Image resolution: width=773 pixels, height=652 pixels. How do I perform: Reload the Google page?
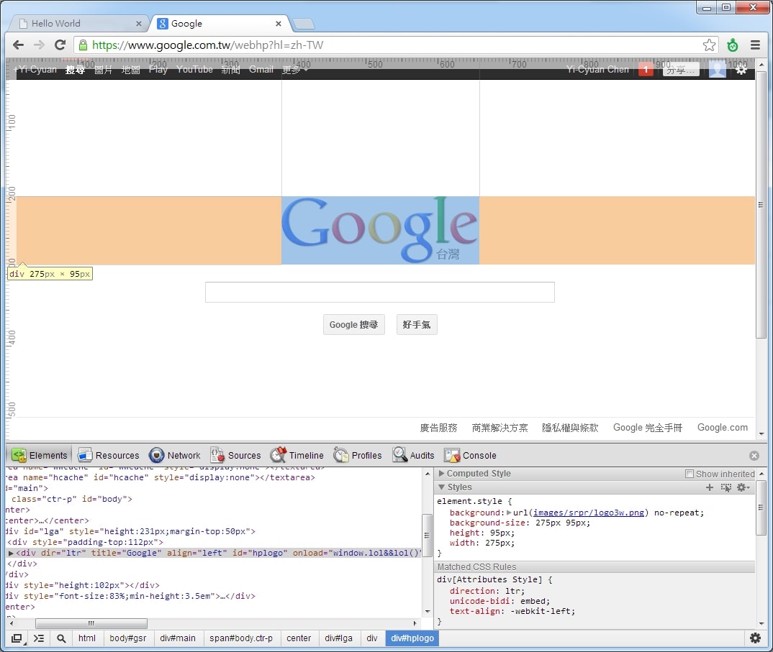point(60,45)
